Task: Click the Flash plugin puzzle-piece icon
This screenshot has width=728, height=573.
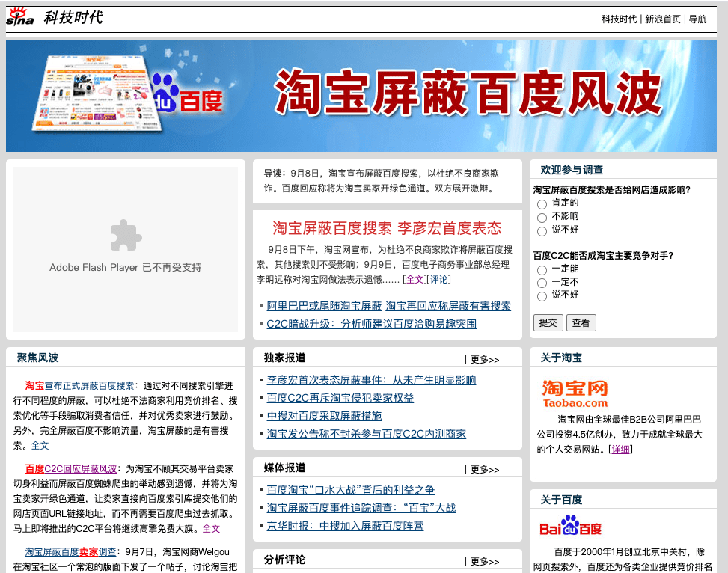Action: [x=126, y=236]
